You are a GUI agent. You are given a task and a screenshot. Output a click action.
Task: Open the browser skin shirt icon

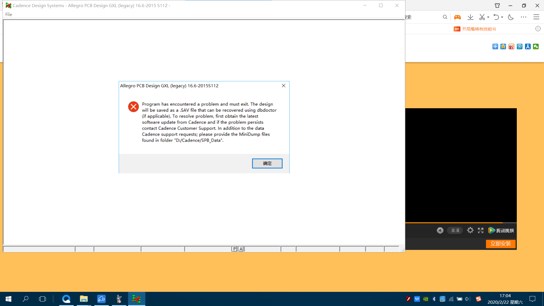tap(497, 5)
